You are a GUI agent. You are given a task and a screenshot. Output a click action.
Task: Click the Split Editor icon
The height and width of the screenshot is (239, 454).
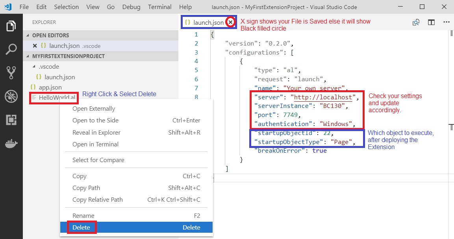click(x=432, y=22)
